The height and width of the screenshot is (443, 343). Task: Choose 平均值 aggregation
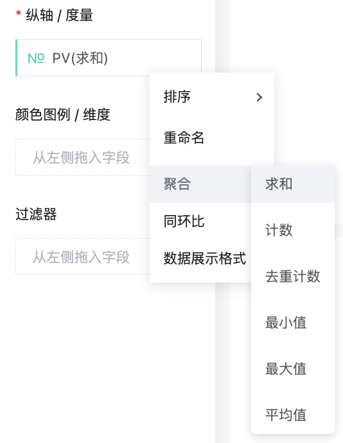(293, 415)
